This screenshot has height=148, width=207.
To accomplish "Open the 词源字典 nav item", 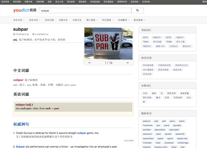I will click(x=63, y=20).
